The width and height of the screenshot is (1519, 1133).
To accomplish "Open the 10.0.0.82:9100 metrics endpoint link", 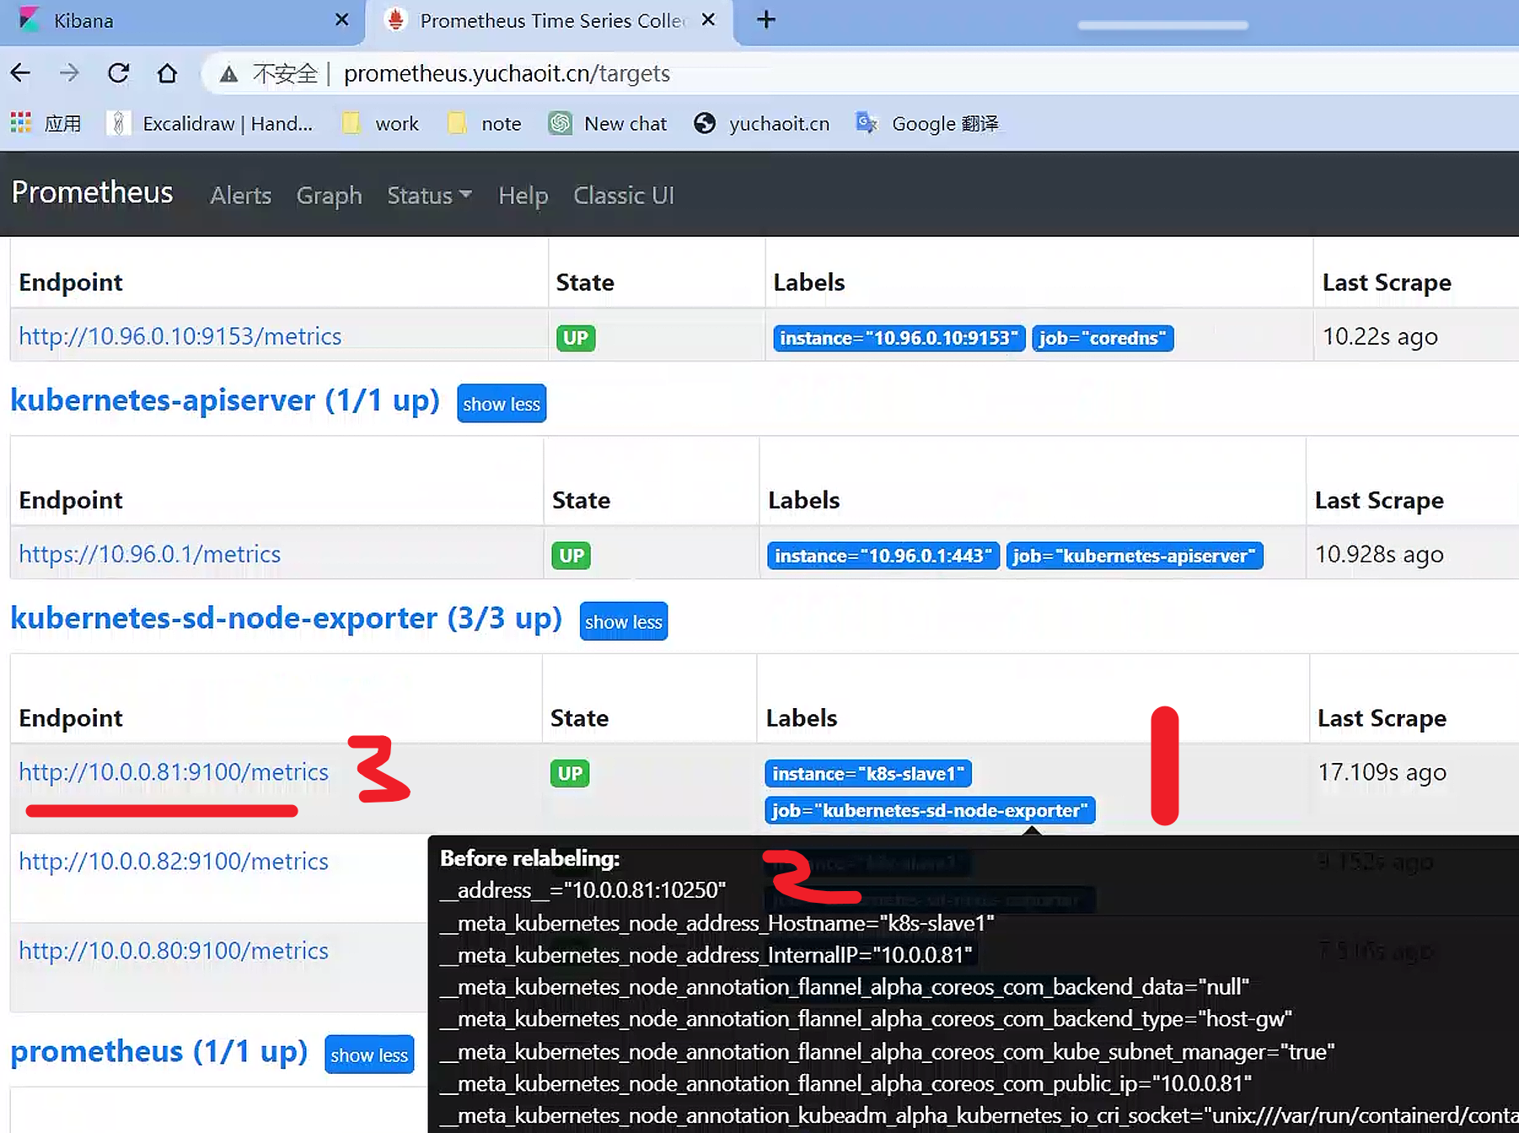I will (174, 861).
